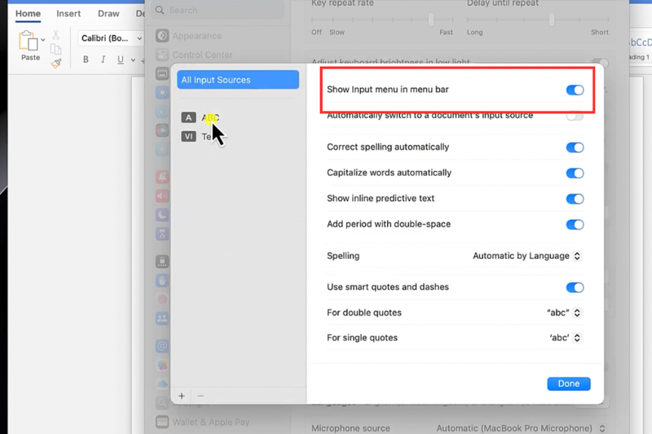Open Appearance in Settings sidebar

(x=197, y=36)
